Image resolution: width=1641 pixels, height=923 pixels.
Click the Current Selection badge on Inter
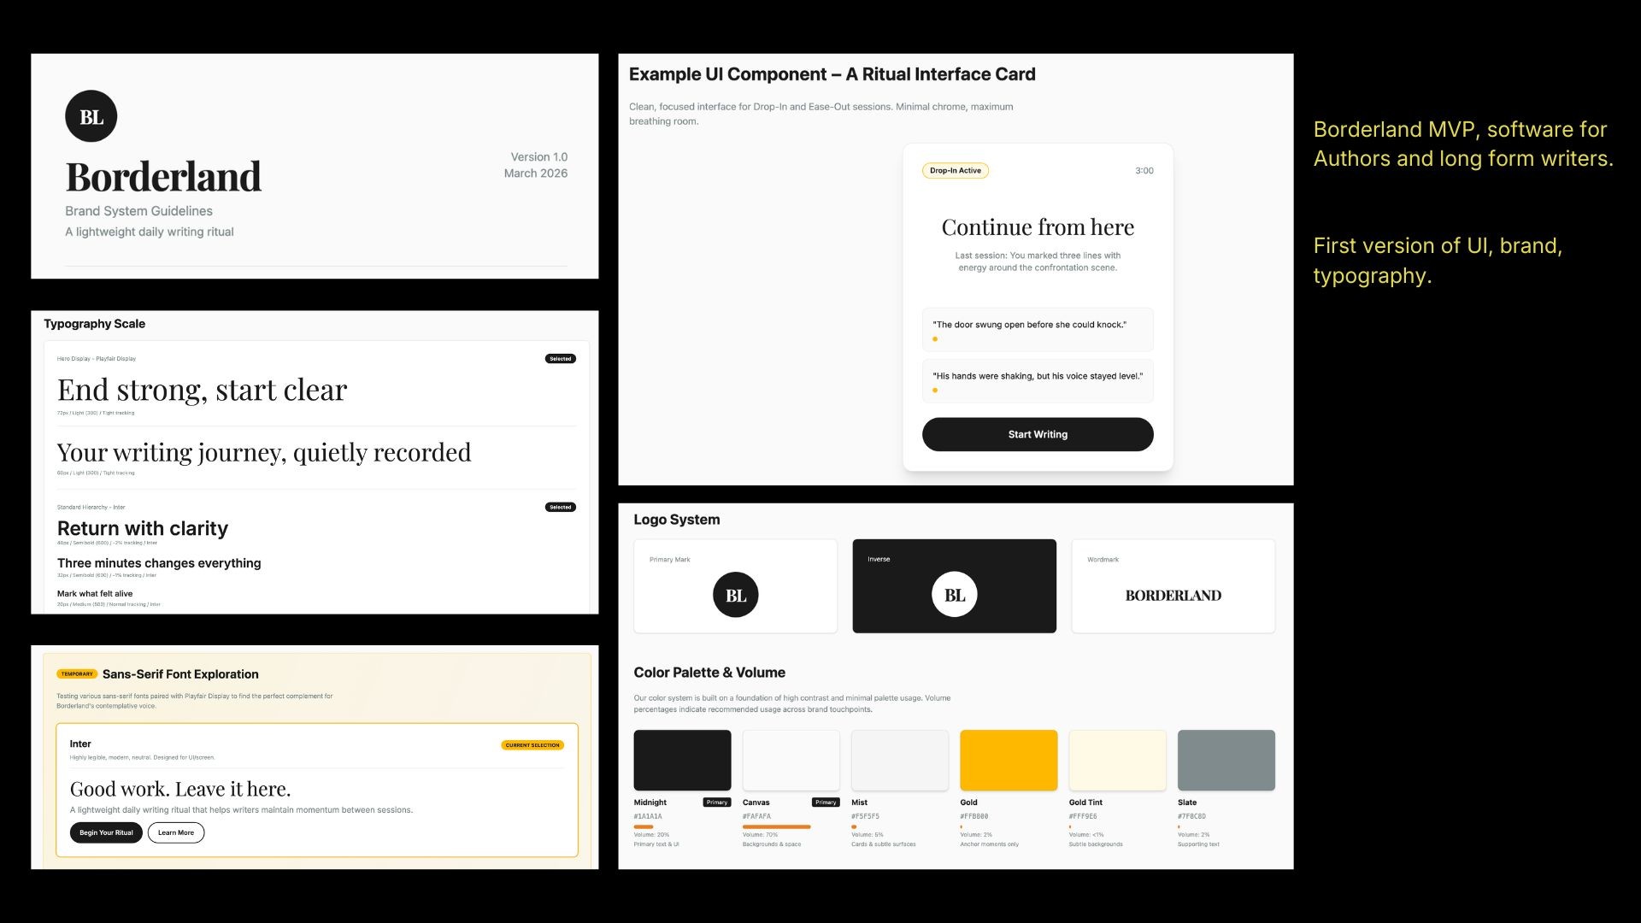pyautogui.click(x=532, y=745)
